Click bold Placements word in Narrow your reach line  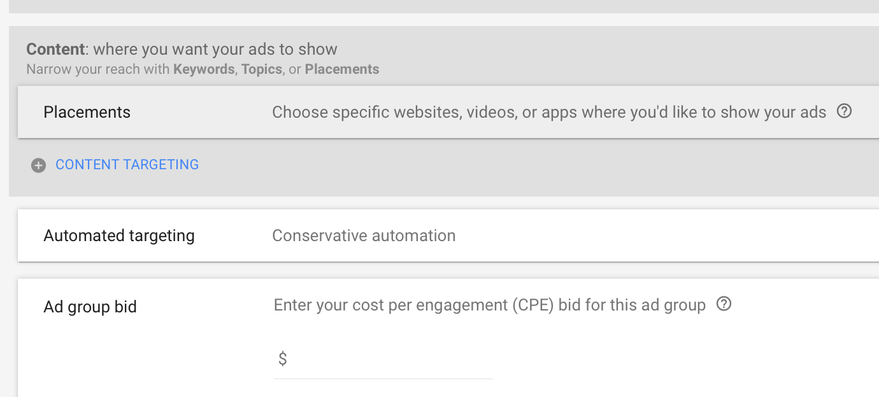point(342,69)
